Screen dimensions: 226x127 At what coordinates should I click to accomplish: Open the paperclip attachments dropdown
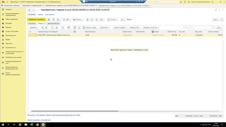click(x=123, y=19)
